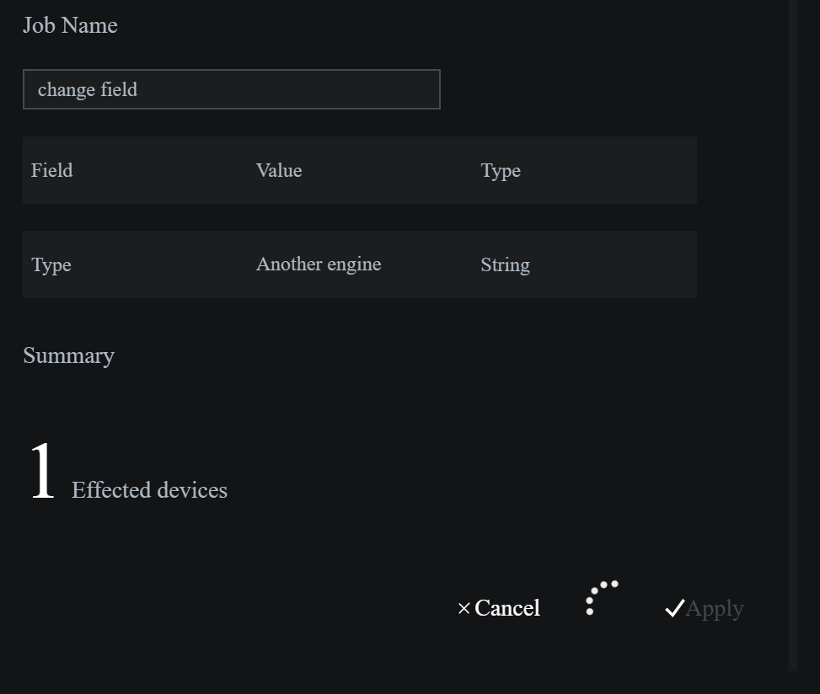This screenshot has width=820, height=694.
Task: Click the String type value in the row
Action: point(505,264)
